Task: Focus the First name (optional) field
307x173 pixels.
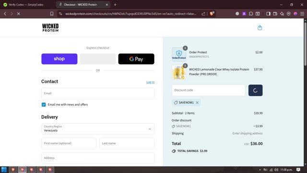Action: point(69,143)
